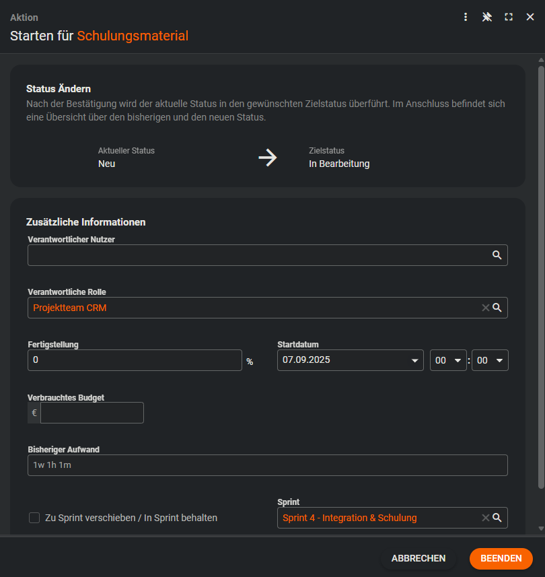Click into the Fertigstellung percentage field
Screen dimensions: 545x577
tap(135, 360)
